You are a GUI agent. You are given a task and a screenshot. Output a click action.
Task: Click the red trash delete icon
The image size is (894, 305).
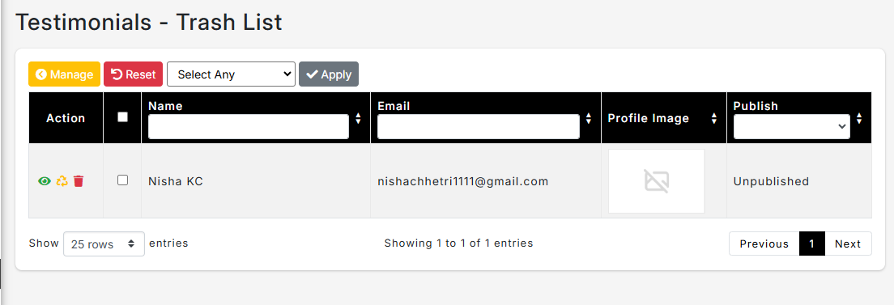[x=79, y=181]
